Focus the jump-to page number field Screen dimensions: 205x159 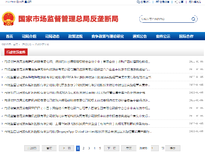click(x=155, y=148)
